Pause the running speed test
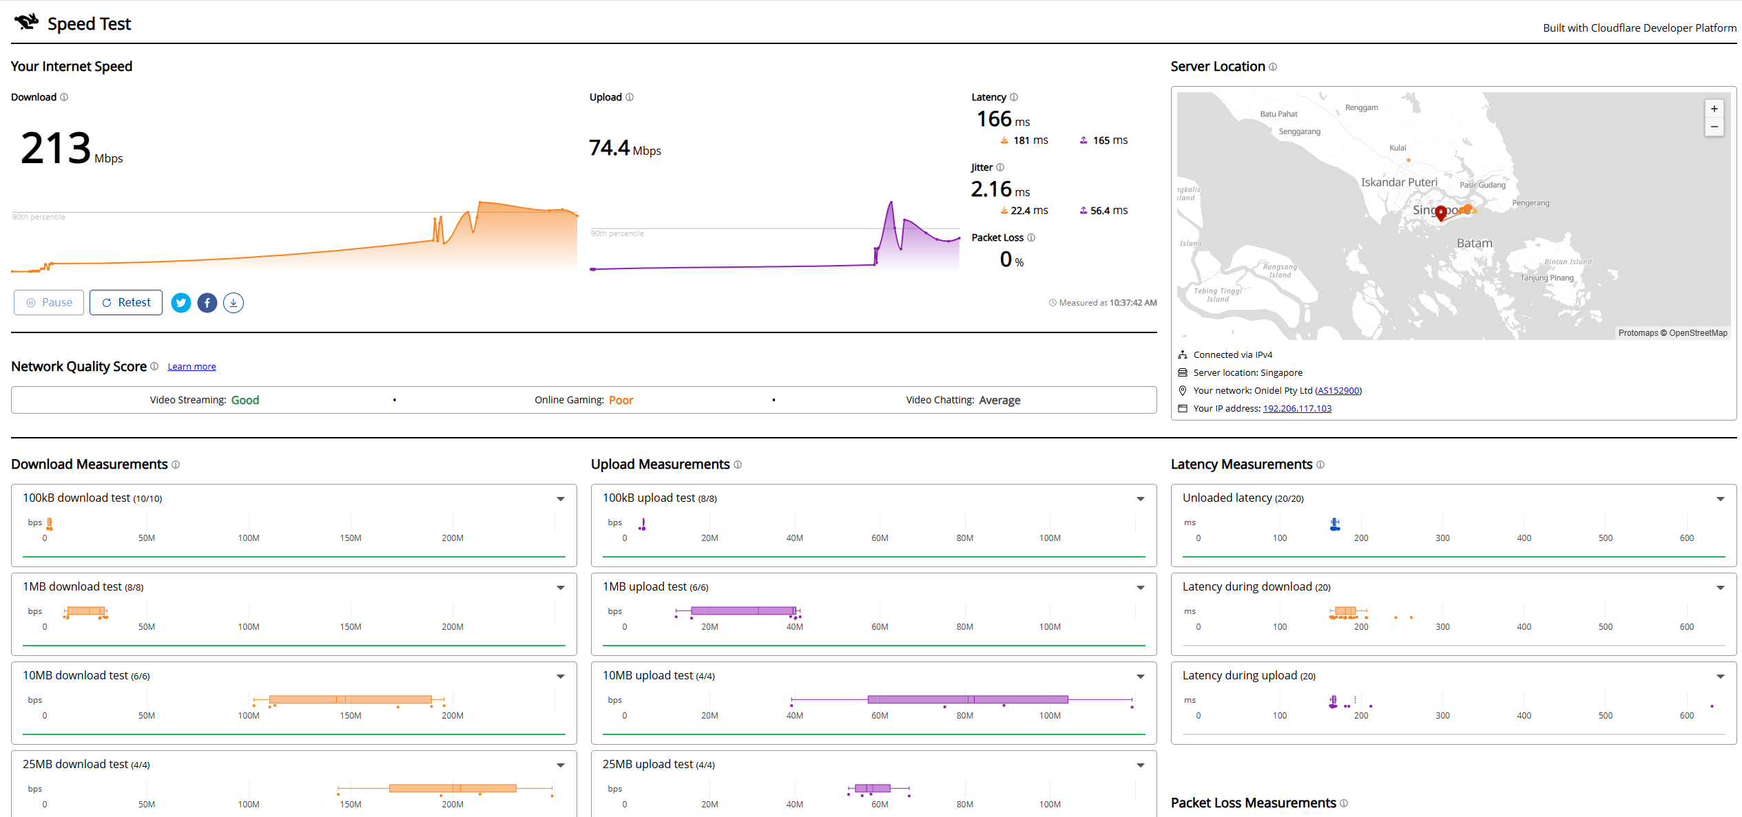Viewport: 1742px width, 817px height. click(49, 303)
